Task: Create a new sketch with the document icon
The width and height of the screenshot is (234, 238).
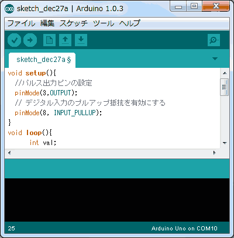Action: pos(49,40)
